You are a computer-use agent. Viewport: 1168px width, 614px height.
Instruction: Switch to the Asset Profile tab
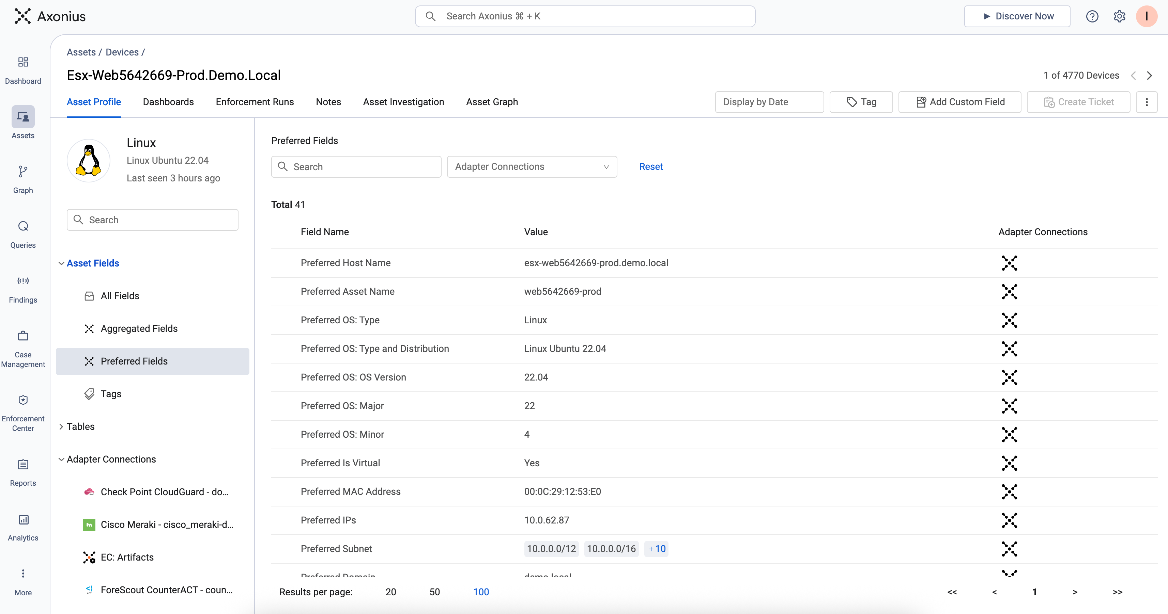pyautogui.click(x=93, y=102)
